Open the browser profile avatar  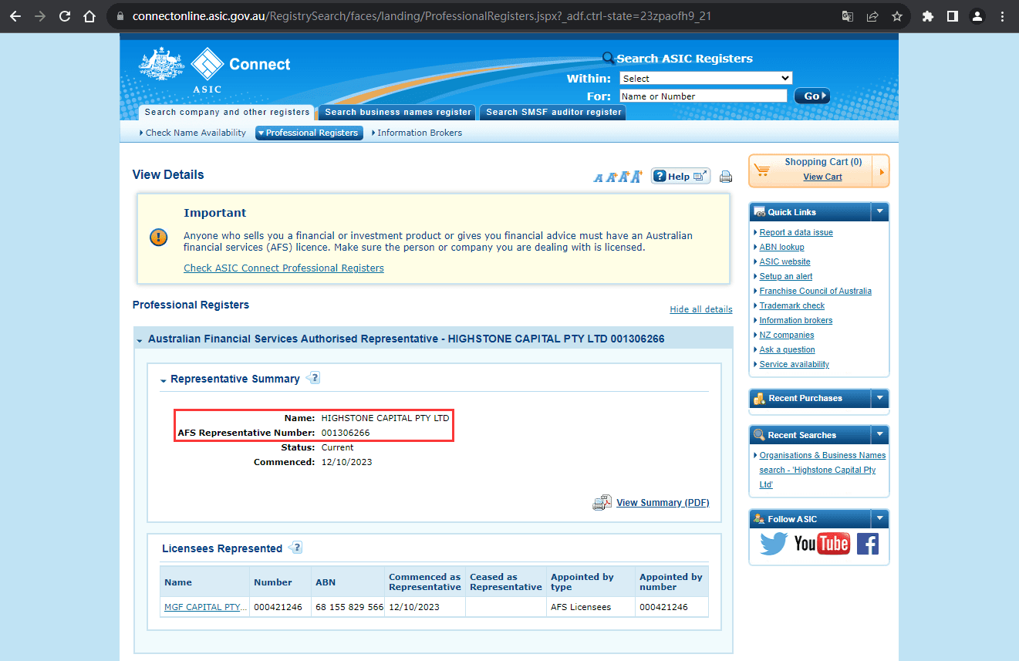click(977, 16)
